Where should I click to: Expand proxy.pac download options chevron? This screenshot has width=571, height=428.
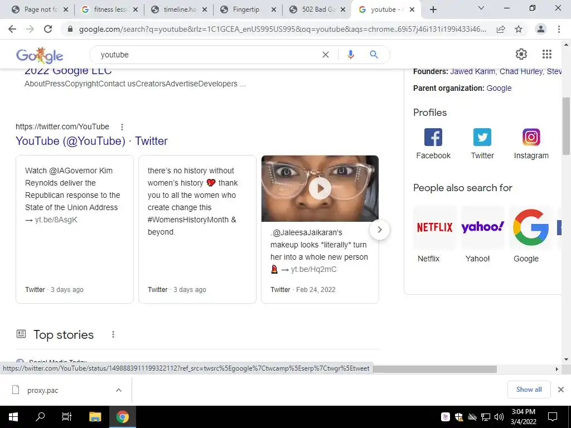point(118,390)
